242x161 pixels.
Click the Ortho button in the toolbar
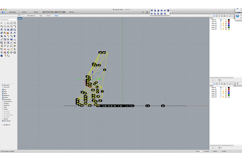tap(24, 12)
